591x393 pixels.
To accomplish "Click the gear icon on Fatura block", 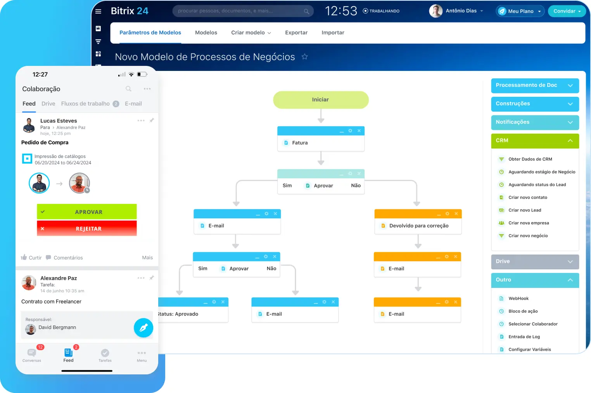I will (350, 131).
